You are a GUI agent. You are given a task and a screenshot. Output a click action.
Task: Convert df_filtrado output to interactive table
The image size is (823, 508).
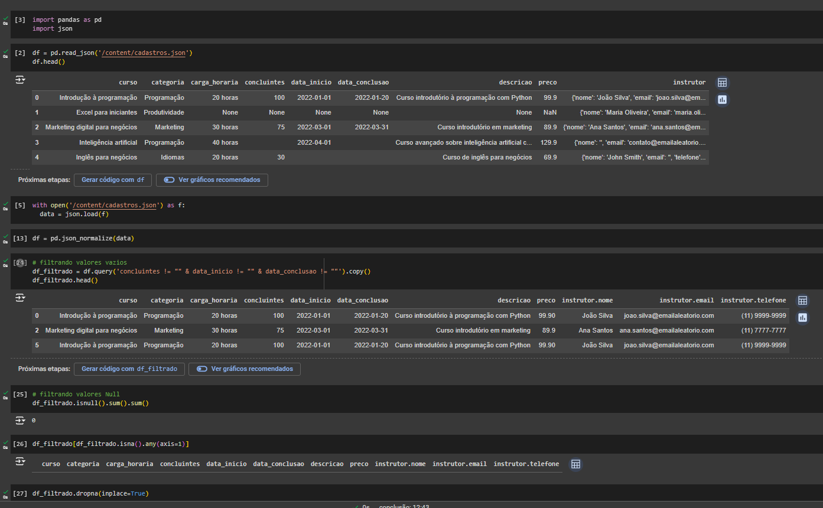click(802, 301)
